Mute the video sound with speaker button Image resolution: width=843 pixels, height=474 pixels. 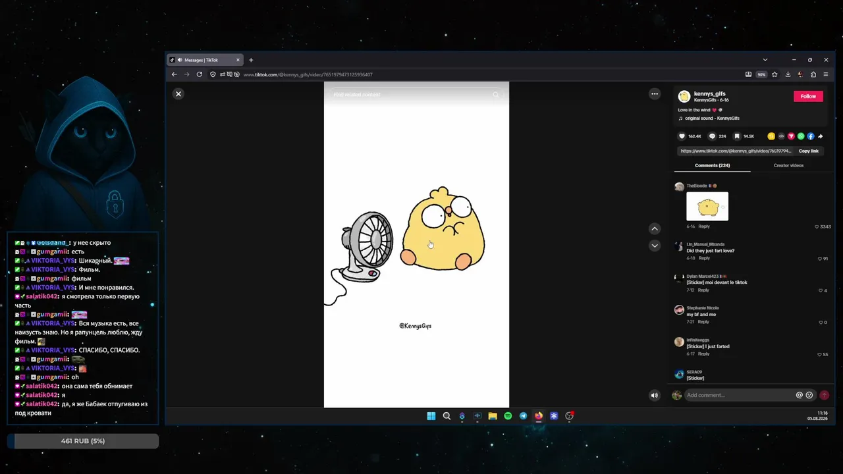654,396
